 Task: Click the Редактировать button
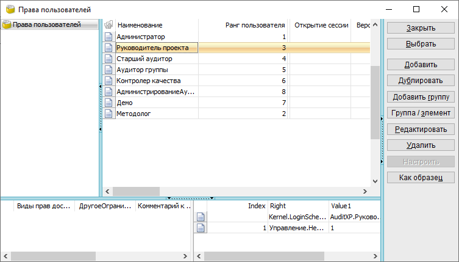421,129
